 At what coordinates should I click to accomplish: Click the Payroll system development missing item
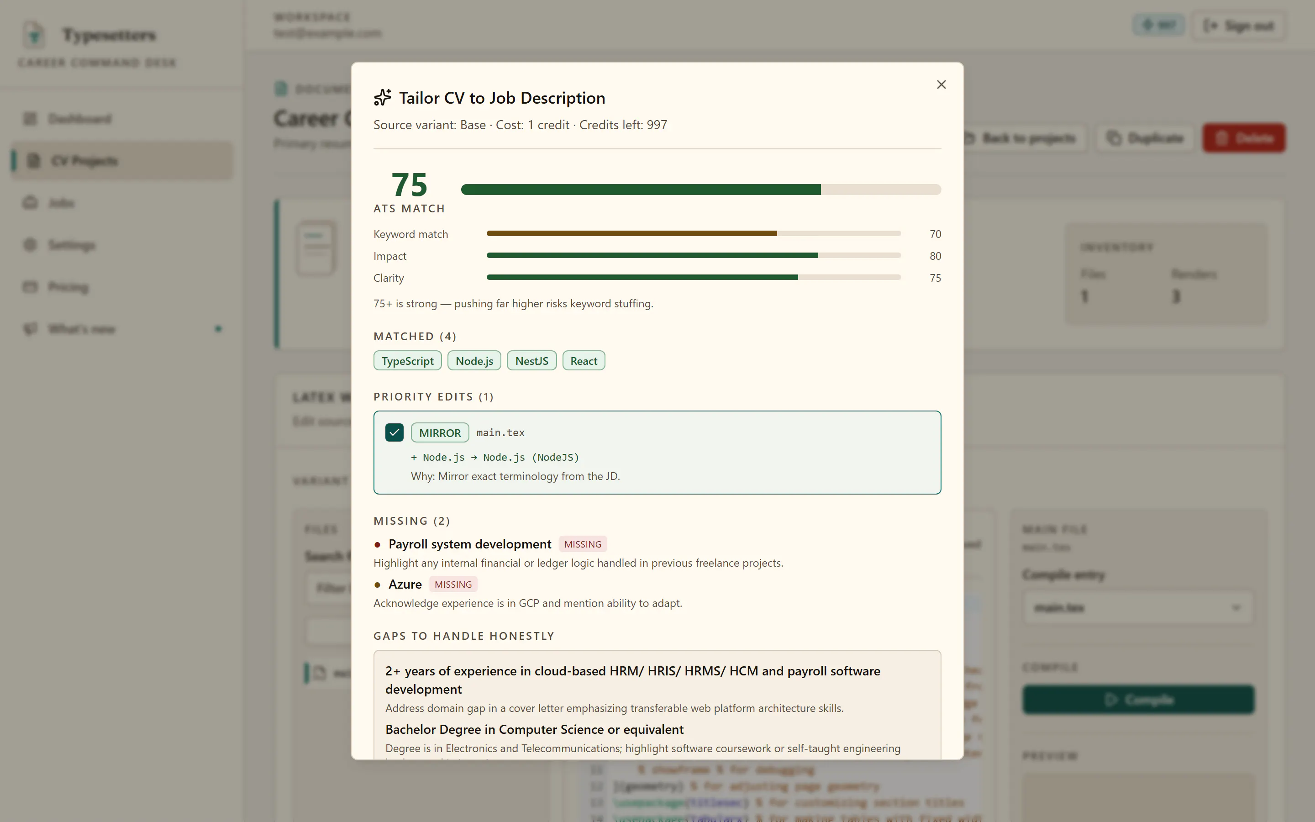pyautogui.click(x=469, y=544)
